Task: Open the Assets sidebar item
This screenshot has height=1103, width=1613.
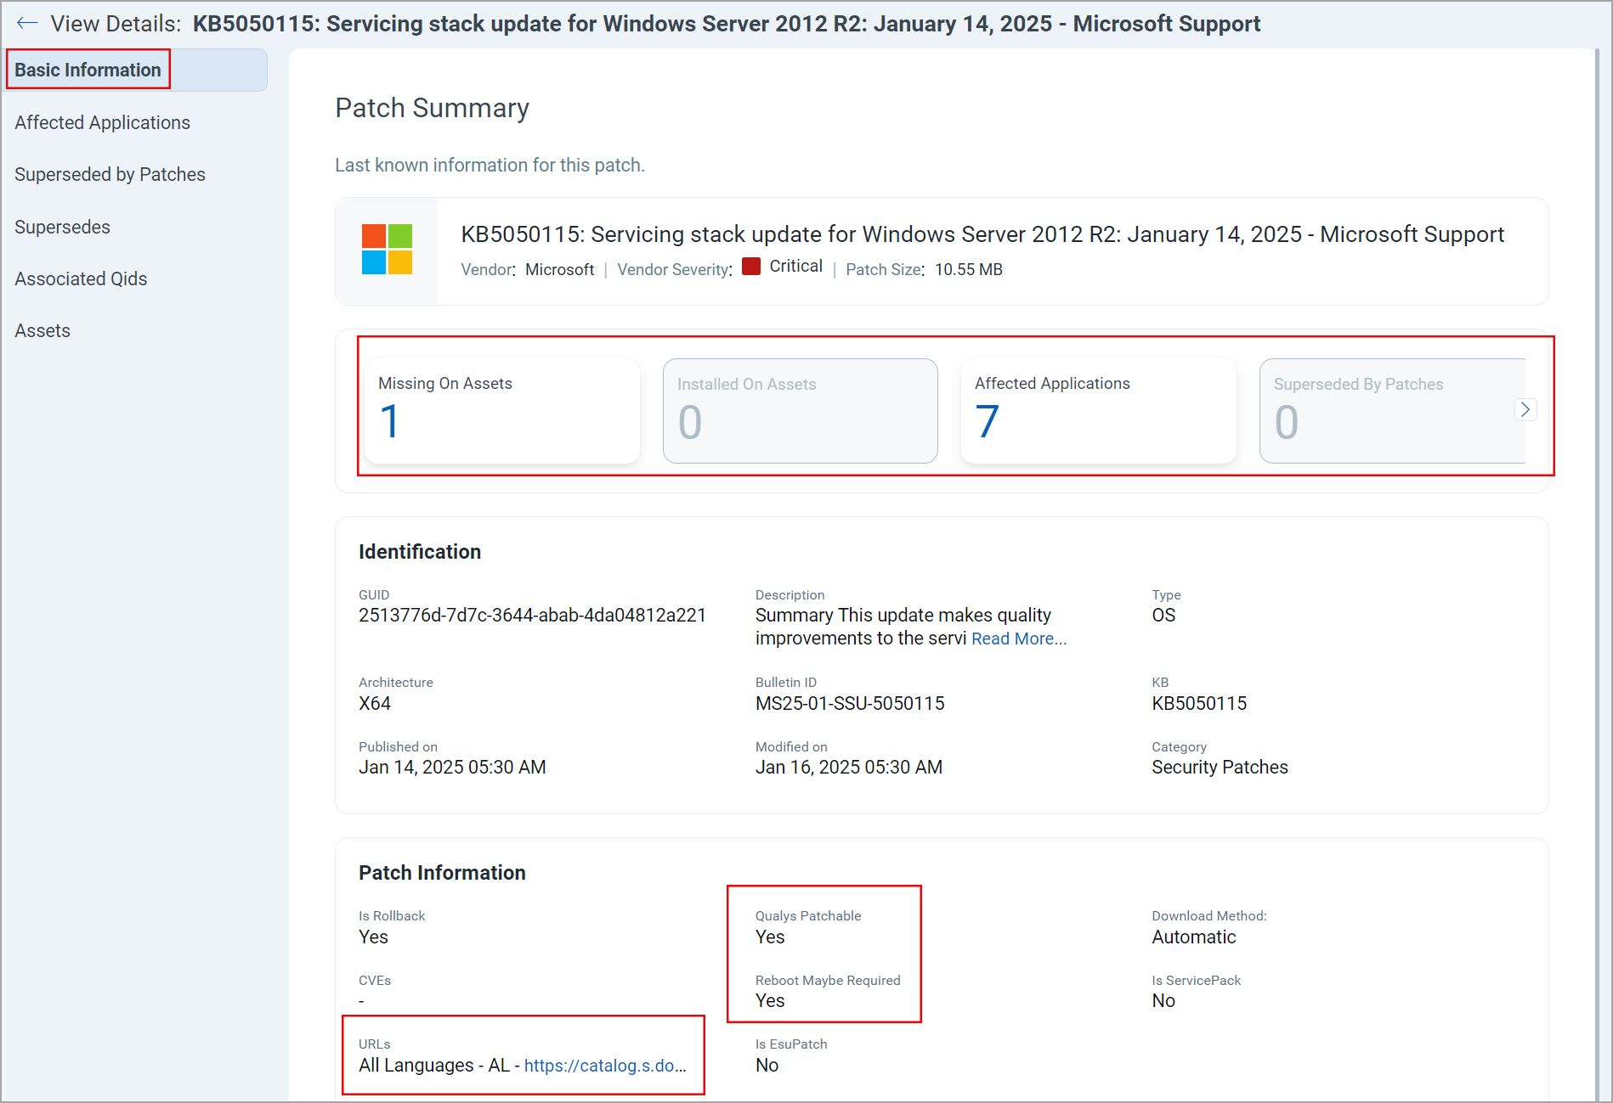Action: (42, 330)
